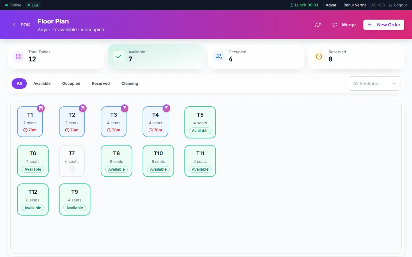Log out of the cashier session
Screen dimensions: 412x257
(398, 5)
